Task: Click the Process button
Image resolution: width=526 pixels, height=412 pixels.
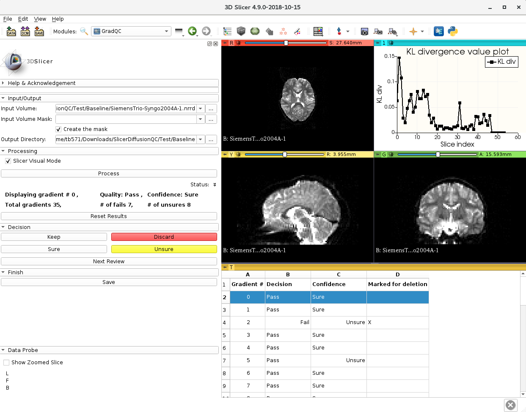Action: point(109,174)
